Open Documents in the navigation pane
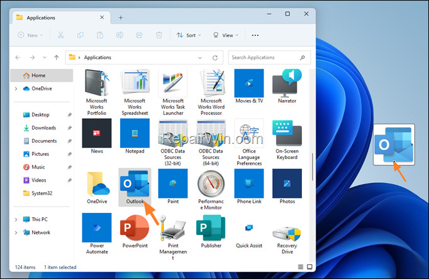This screenshot has height=279, width=429. pyautogui.click(x=43, y=141)
